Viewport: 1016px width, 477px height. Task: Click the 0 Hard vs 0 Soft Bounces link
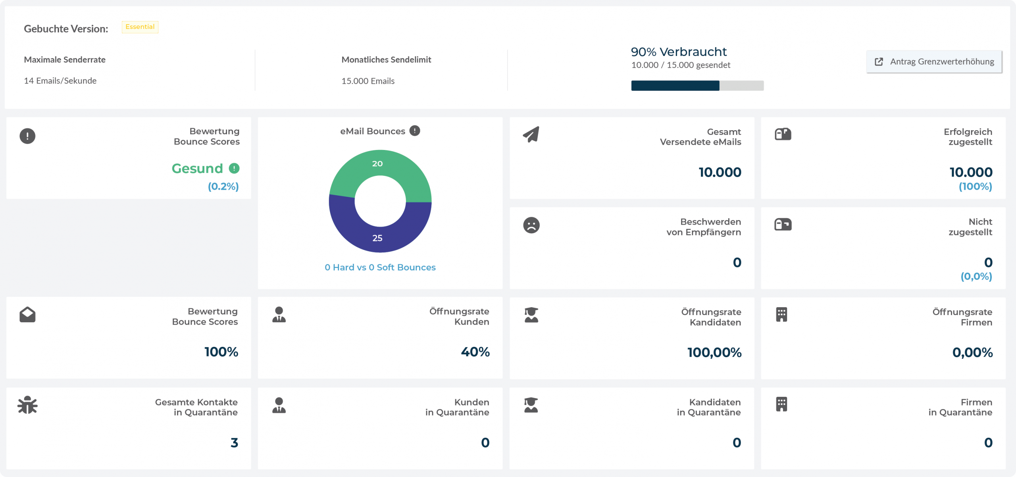pos(380,267)
